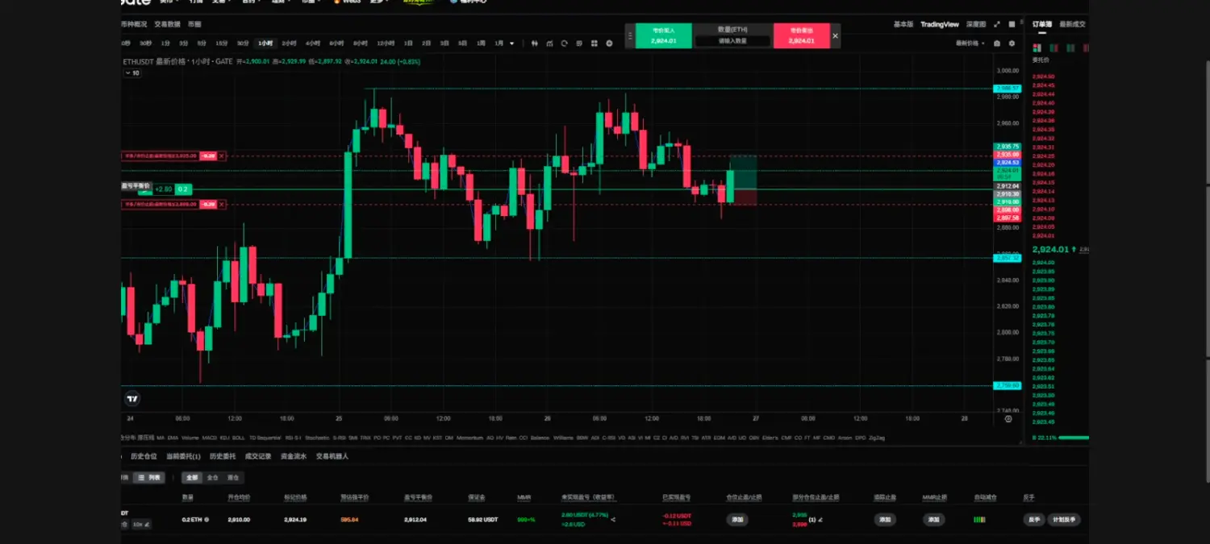The width and height of the screenshot is (1210, 544).
Task: Open the indicators icon in chart toolbar
Action: 549,44
